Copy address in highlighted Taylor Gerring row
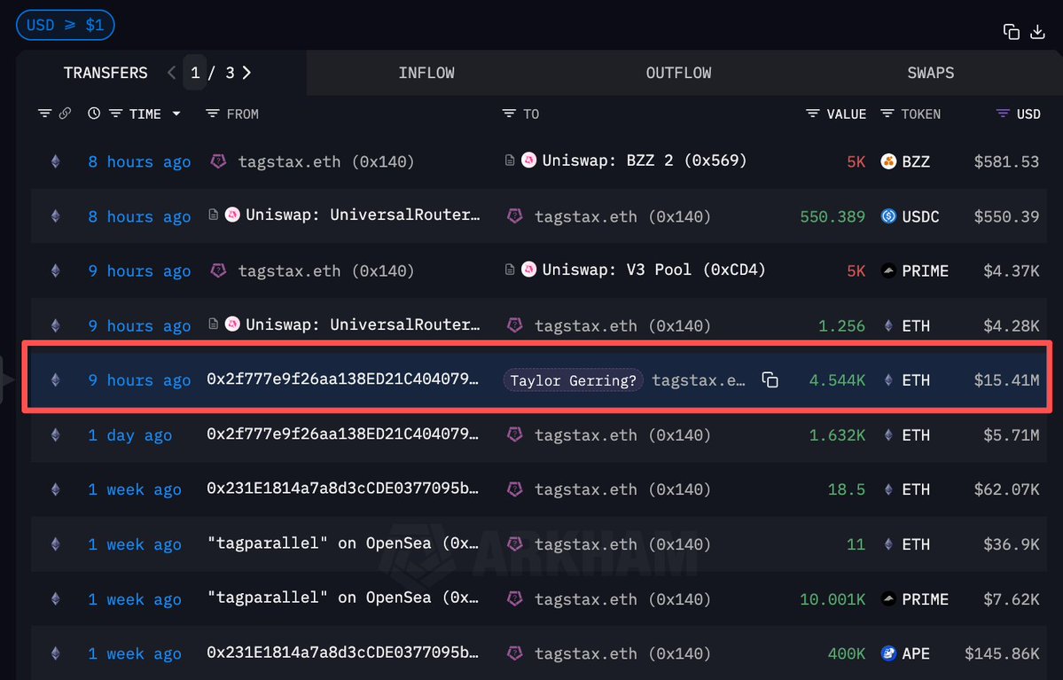The height and width of the screenshot is (680, 1063). (770, 380)
